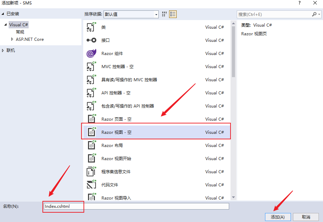Viewport: 323px width, 222px height.
Task: Click the MVC 控制器 - 空 icon
Action: pyautogui.click(x=91, y=66)
